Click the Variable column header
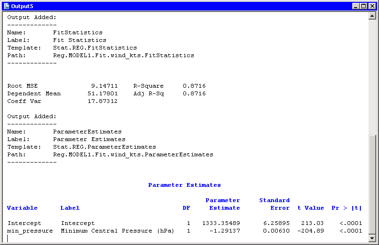379x245 pixels. 22,208
